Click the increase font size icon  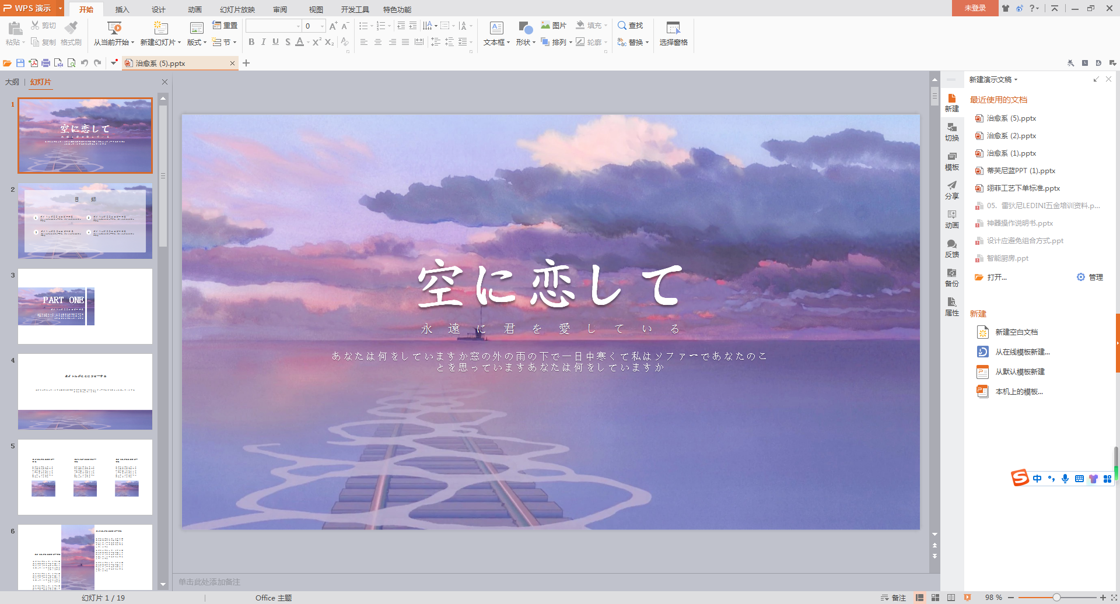333,26
